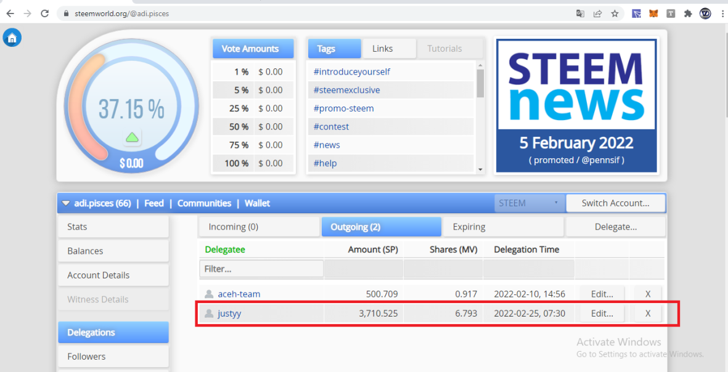This screenshot has width=728, height=372.
Task: Click the justyy avatar icon
Action: click(x=209, y=313)
